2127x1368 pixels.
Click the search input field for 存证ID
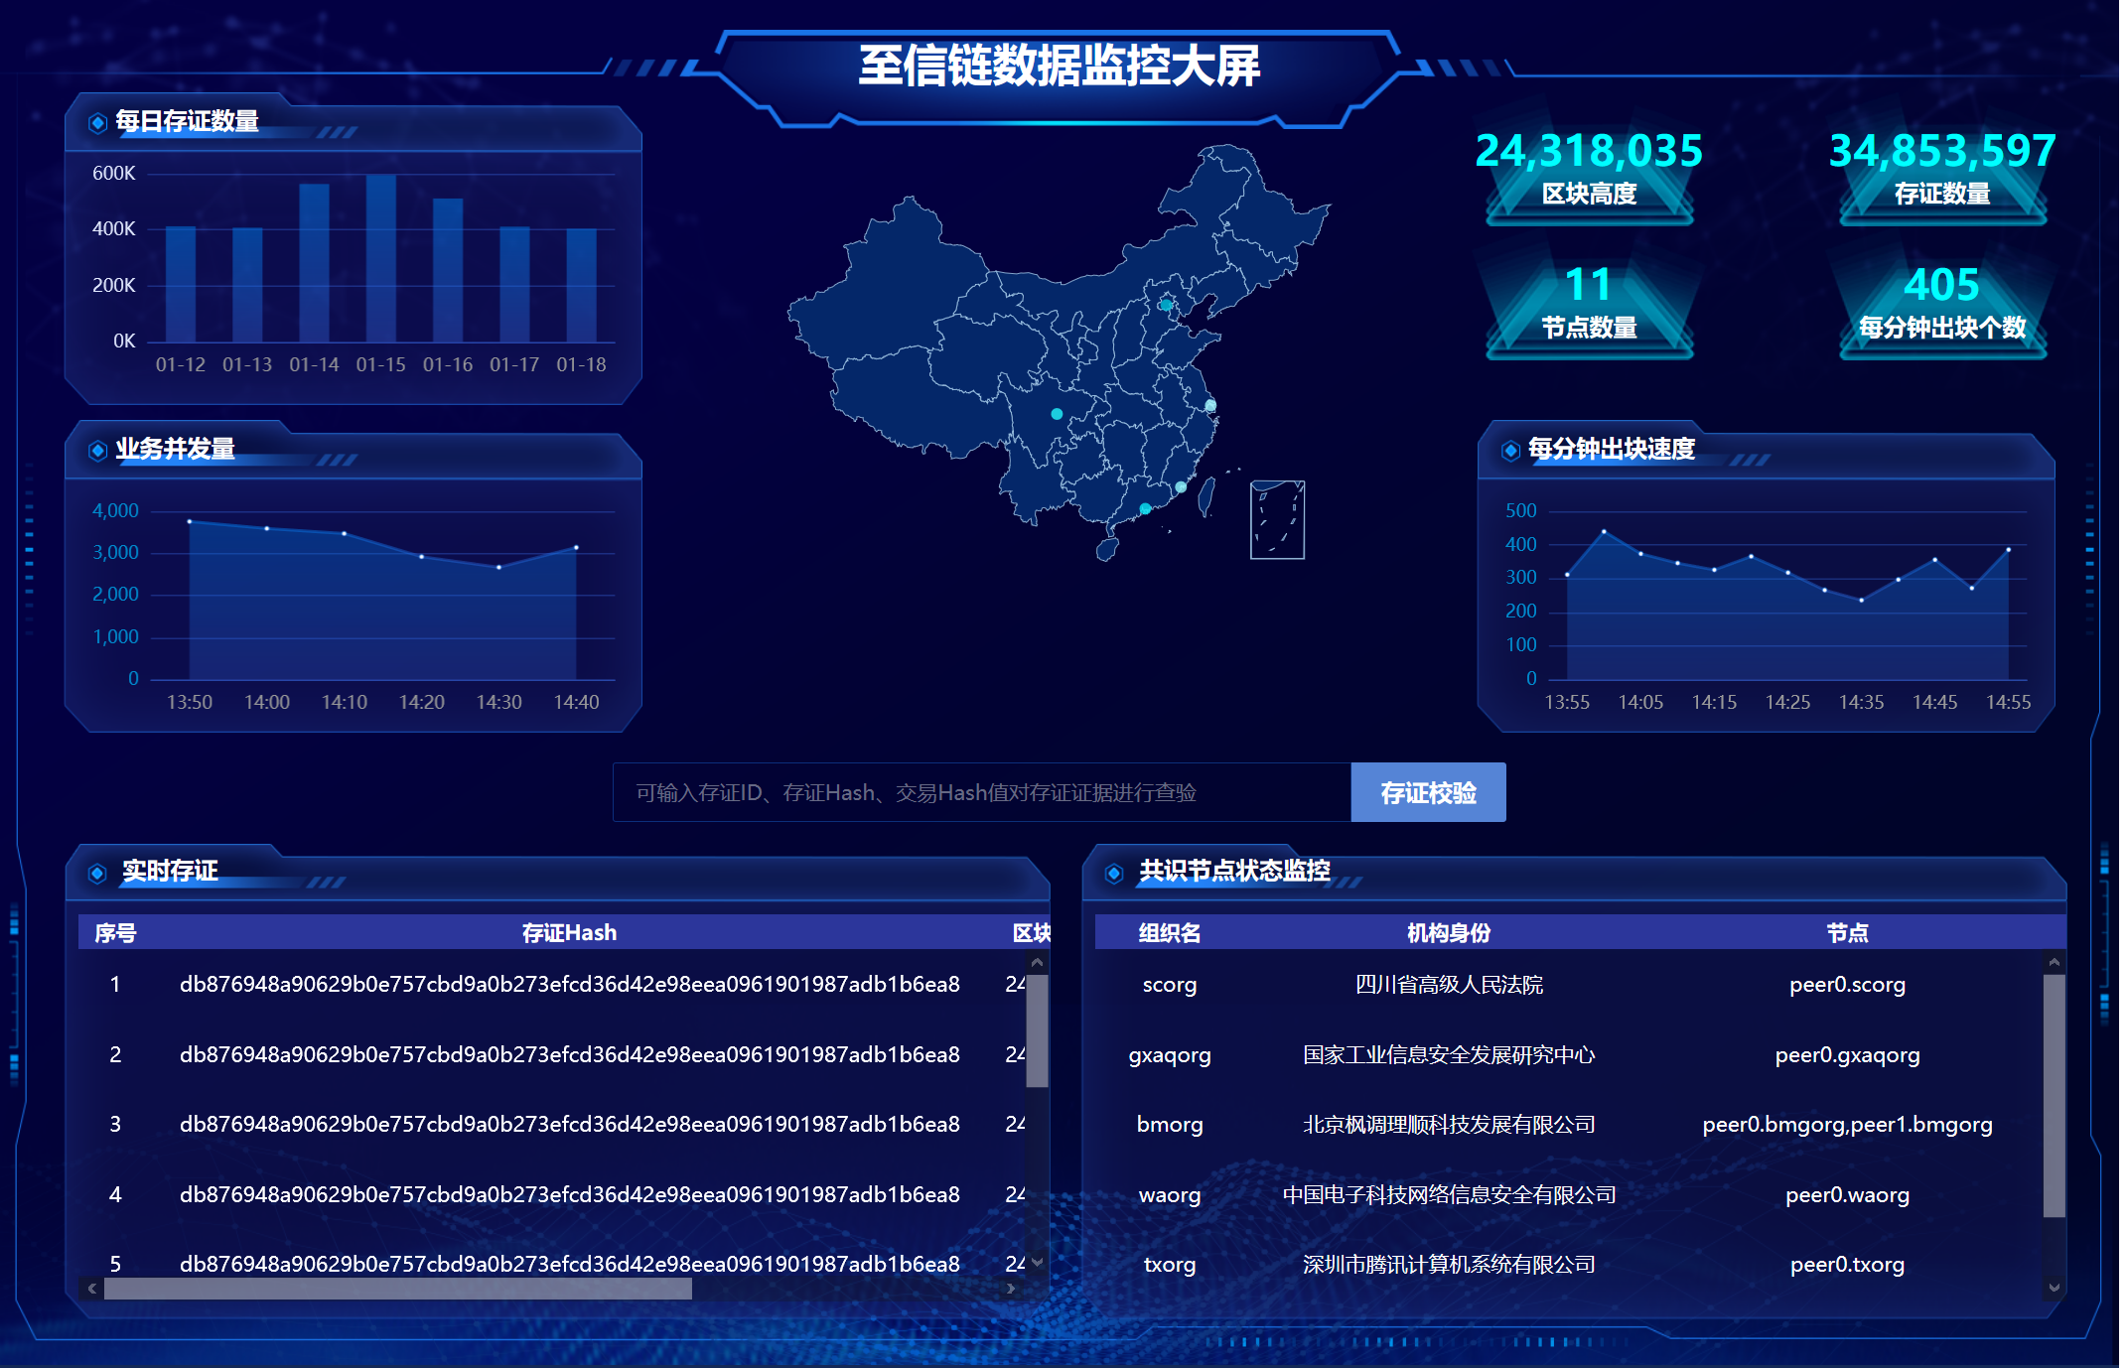tap(981, 792)
